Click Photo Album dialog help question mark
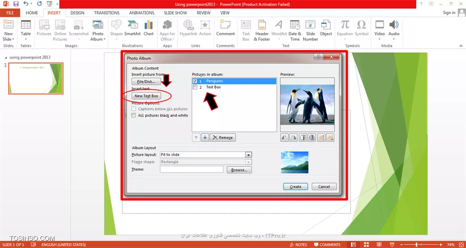Screen dimensions: 466x248 318,57
